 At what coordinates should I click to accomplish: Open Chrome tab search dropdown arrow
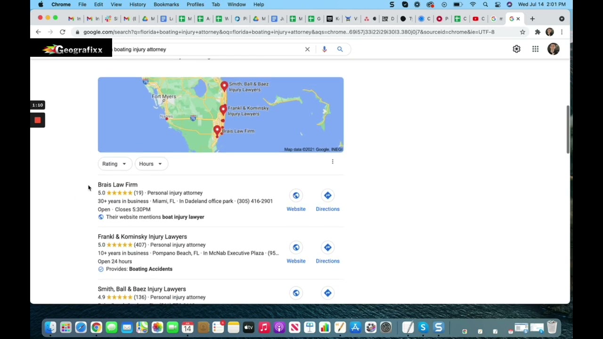(562, 19)
